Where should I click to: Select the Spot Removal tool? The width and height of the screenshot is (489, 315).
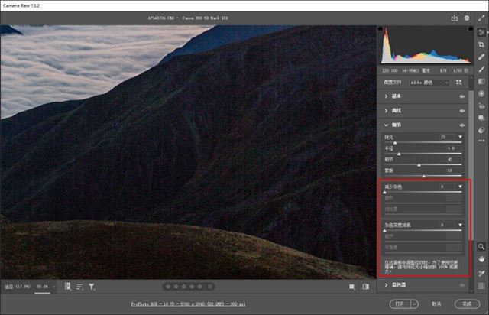point(481,56)
